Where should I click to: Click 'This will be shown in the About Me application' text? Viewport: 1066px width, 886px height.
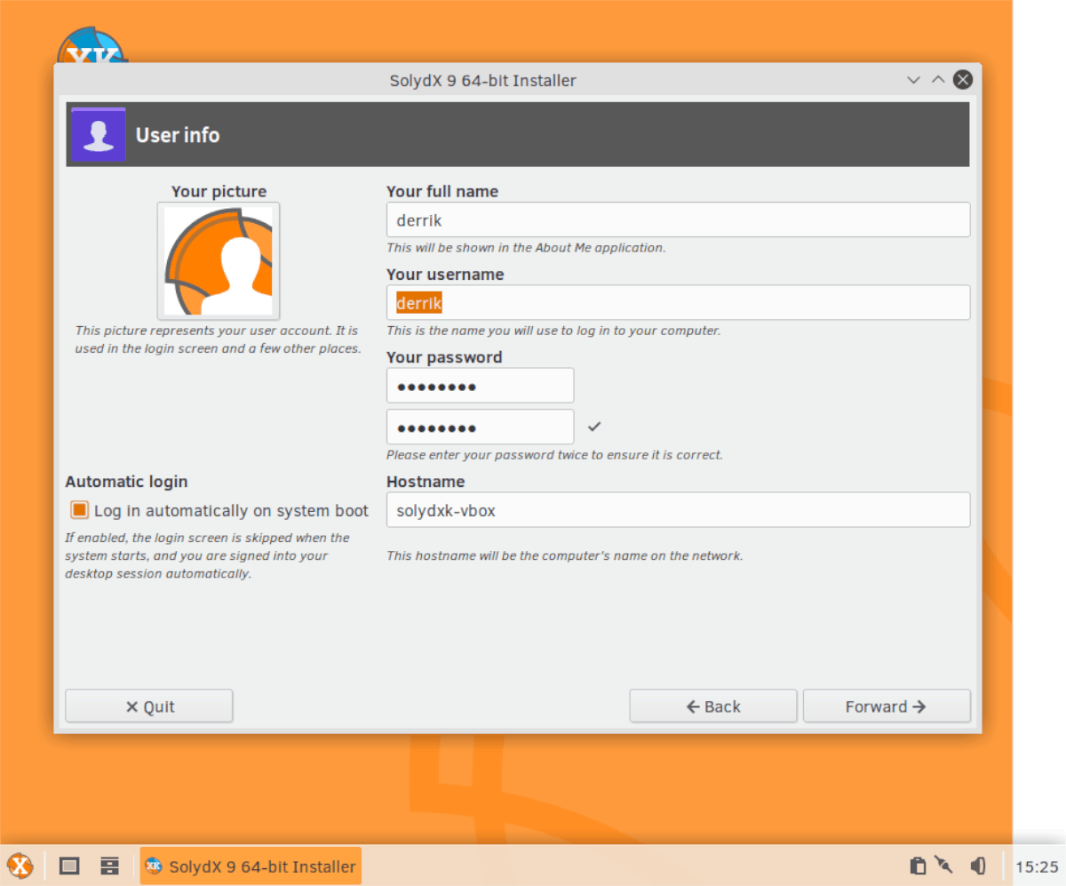526,248
